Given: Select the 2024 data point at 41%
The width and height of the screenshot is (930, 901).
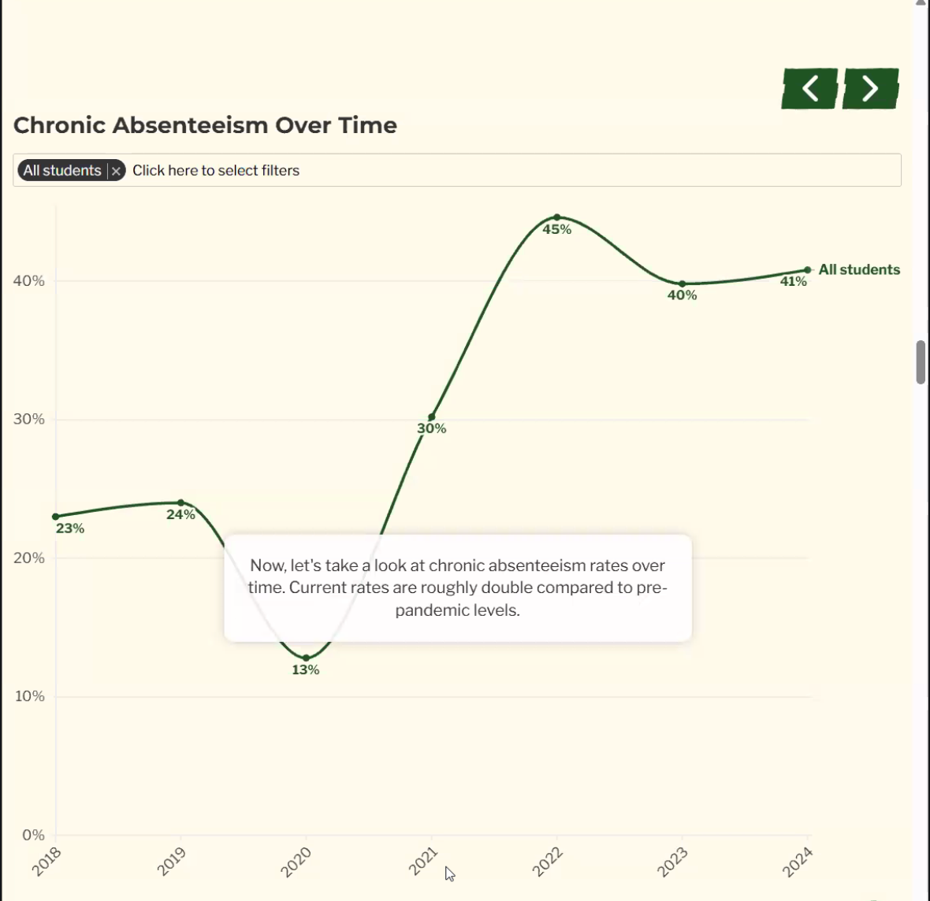Looking at the screenshot, I should pos(808,270).
